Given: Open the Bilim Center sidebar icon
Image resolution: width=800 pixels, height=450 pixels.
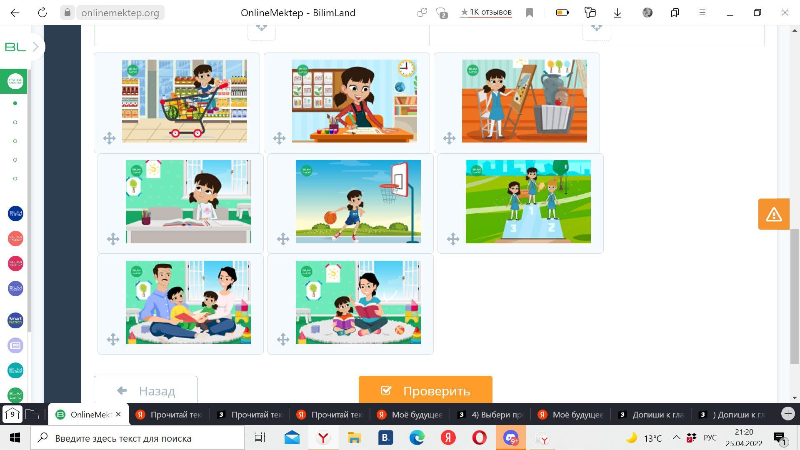Looking at the screenshot, I should pyautogui.click(x=15, y=370).
